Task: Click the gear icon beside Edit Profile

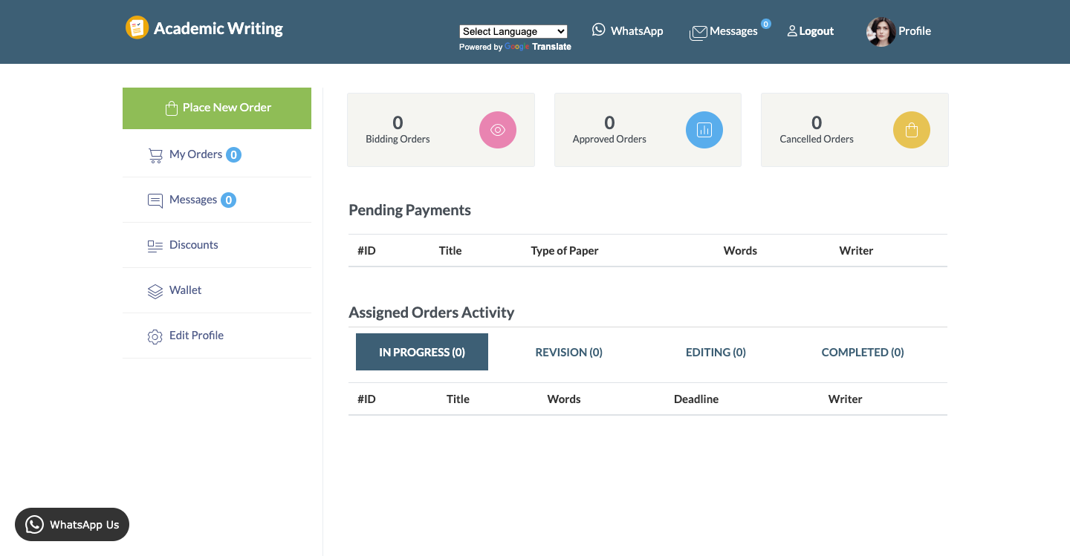Action: click(x=155, y=336)
